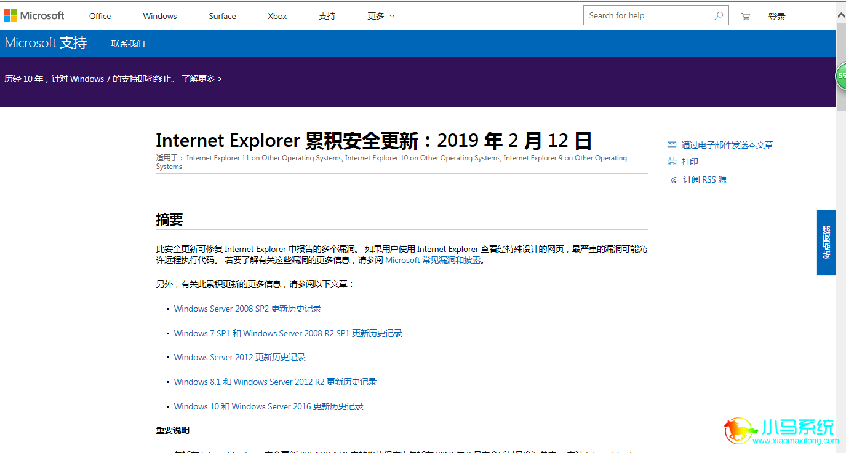The width and height of the screenshot is (846, 453).
Task: Open Windows 8.1 和 Windows Server 2012 R2 link
Action: tap(275, 382)
